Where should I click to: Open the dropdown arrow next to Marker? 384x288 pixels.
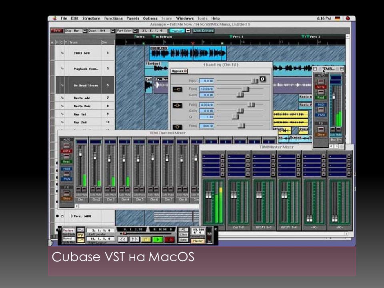pyautogui.click(x=188, y=31)
